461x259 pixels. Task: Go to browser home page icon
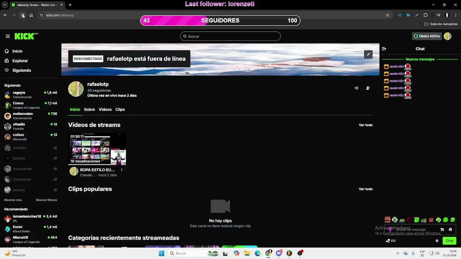(31, 15)
